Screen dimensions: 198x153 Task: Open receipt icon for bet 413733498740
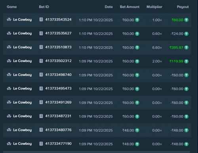coord(41,75)
